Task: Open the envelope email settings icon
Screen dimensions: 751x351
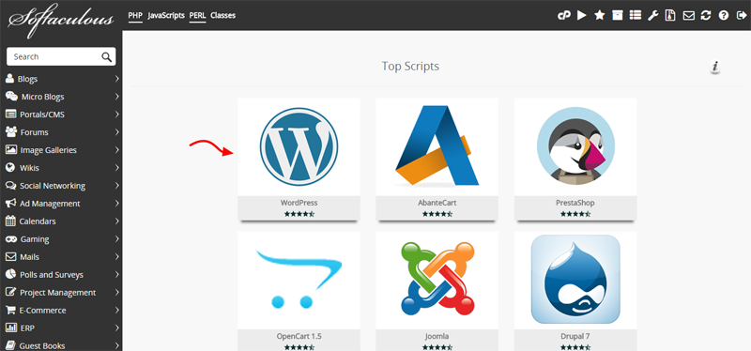Action: click(x=689, y=16)
